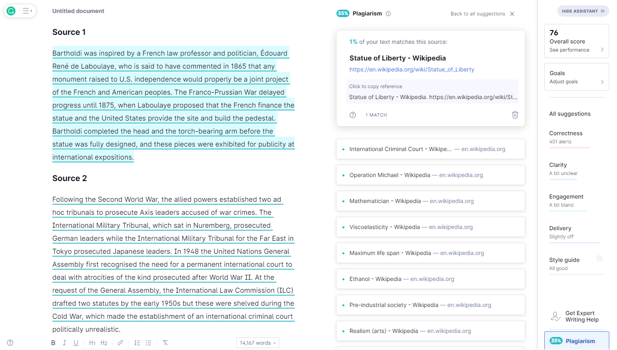
Task: Expand the Mathematician source card
Action: click(x=431, y=201)
